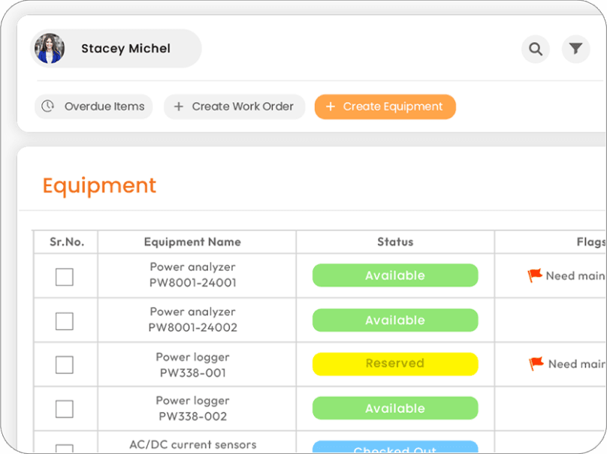
Task: Click Stacey Michel's profile avatar
Action: (x=49, y=48)
